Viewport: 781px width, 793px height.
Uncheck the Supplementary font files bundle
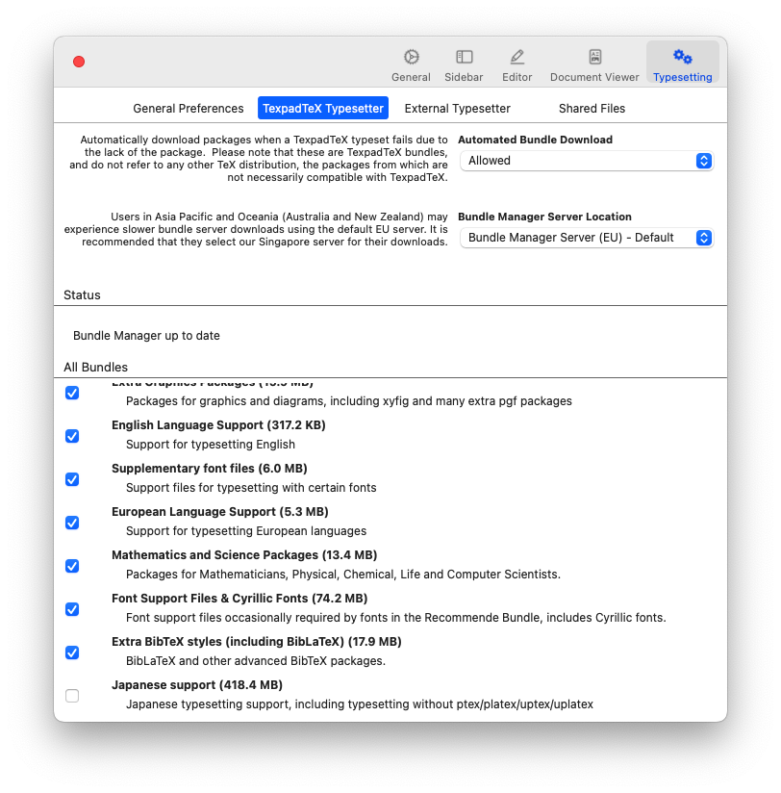pyautogui.click(x=72, y=479)
